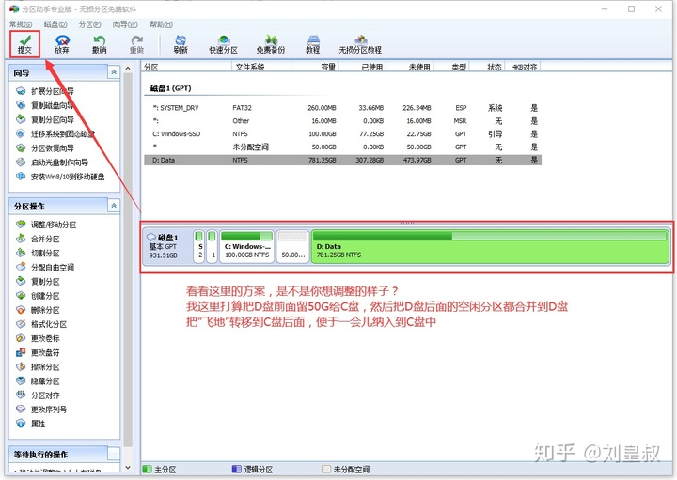
Task: Select the 未分配空间 50.00GB row
Action: tap(342, 147)
